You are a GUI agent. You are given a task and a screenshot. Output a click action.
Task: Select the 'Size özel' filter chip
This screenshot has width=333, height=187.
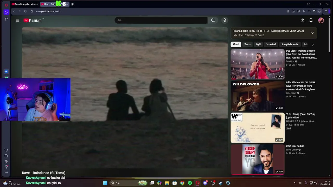(x=271, y=44)
